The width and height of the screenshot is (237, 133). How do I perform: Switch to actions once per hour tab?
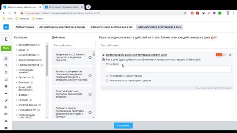pyautogui.click(x=111, y=27)
